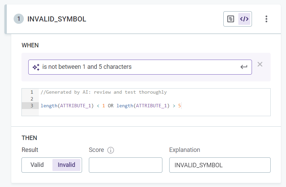Click the rule number 1 badge
This screenshot has height=187, width=286.
click(x=19, y=19)
